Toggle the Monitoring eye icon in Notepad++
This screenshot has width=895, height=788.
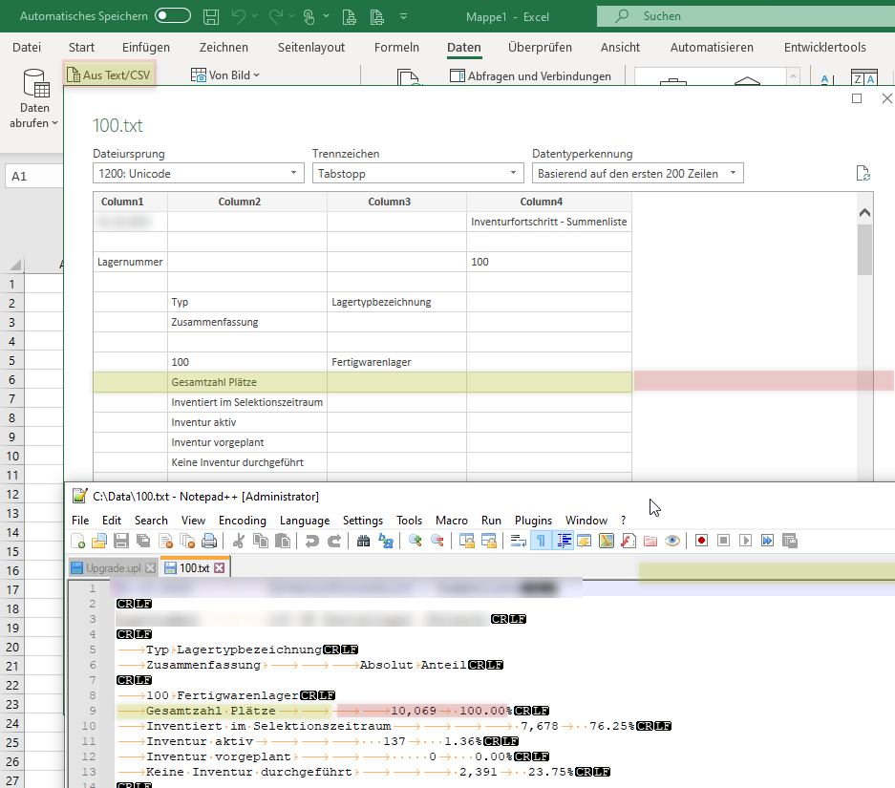(672, 541)
